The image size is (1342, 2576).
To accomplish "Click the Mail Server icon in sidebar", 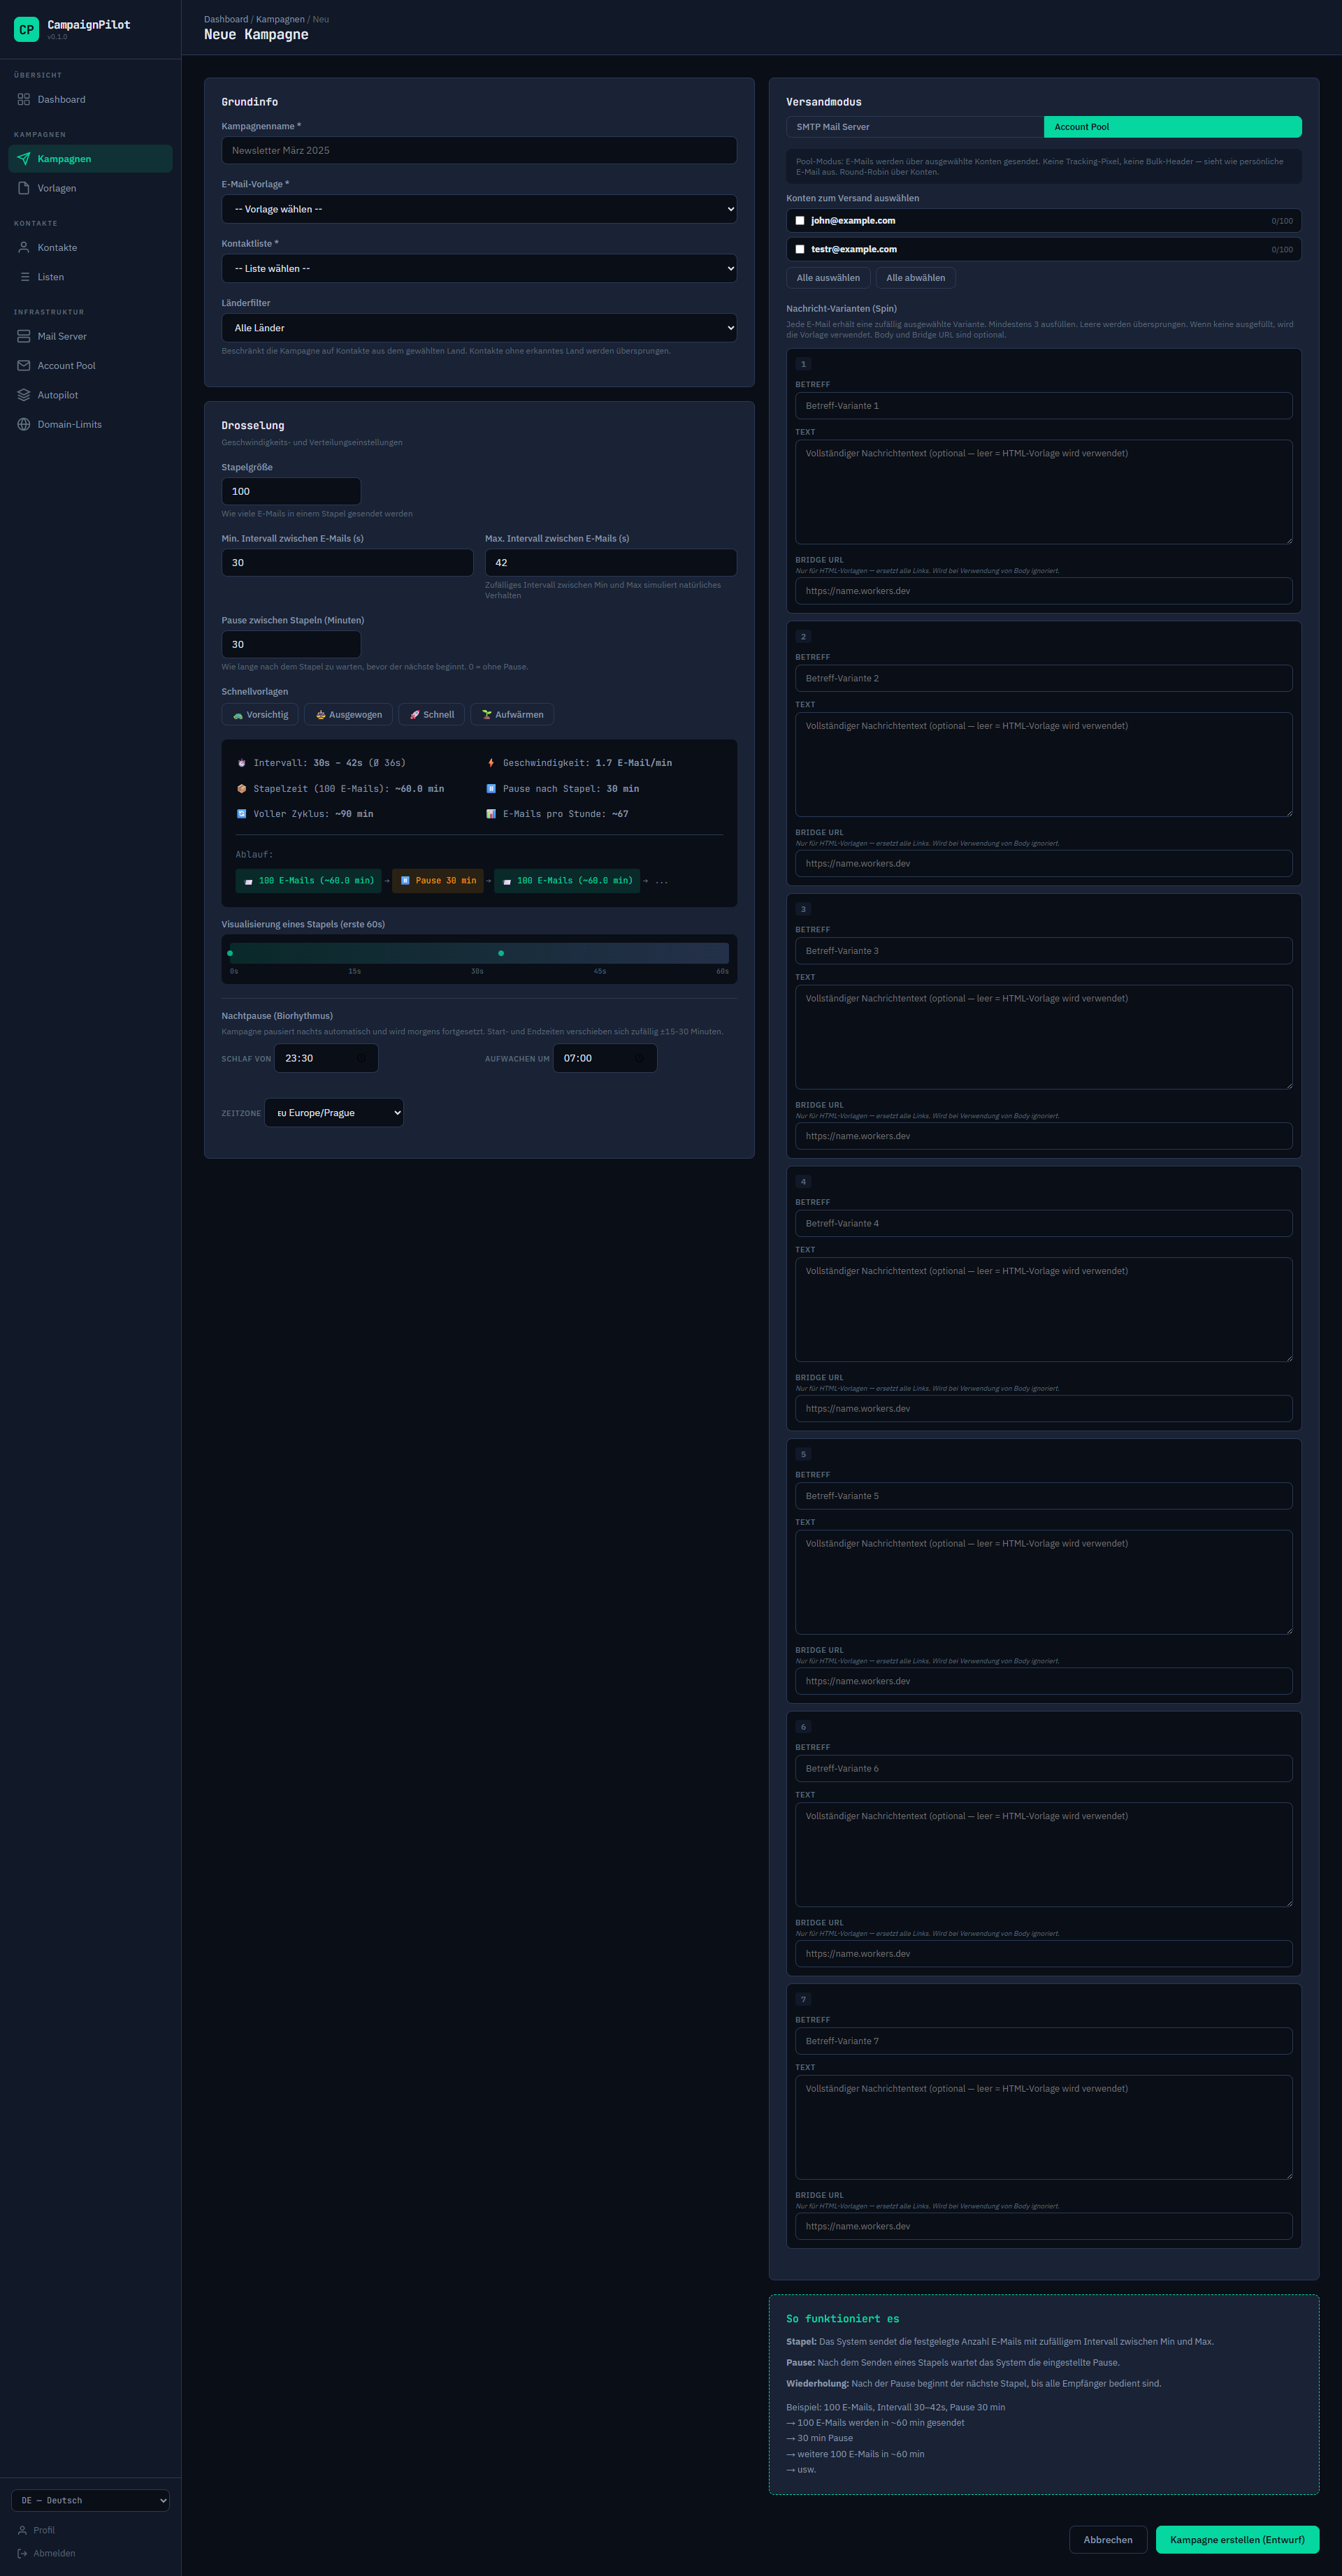I will click(24, 336).
